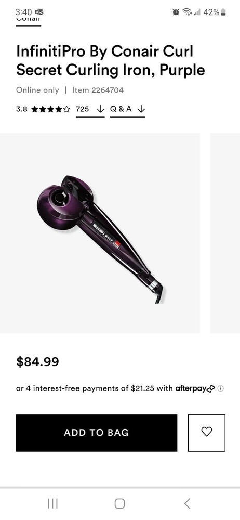This screenshot has width=240, height=520.
Task: Tap the Q & A down arrow
Action: 141,109
